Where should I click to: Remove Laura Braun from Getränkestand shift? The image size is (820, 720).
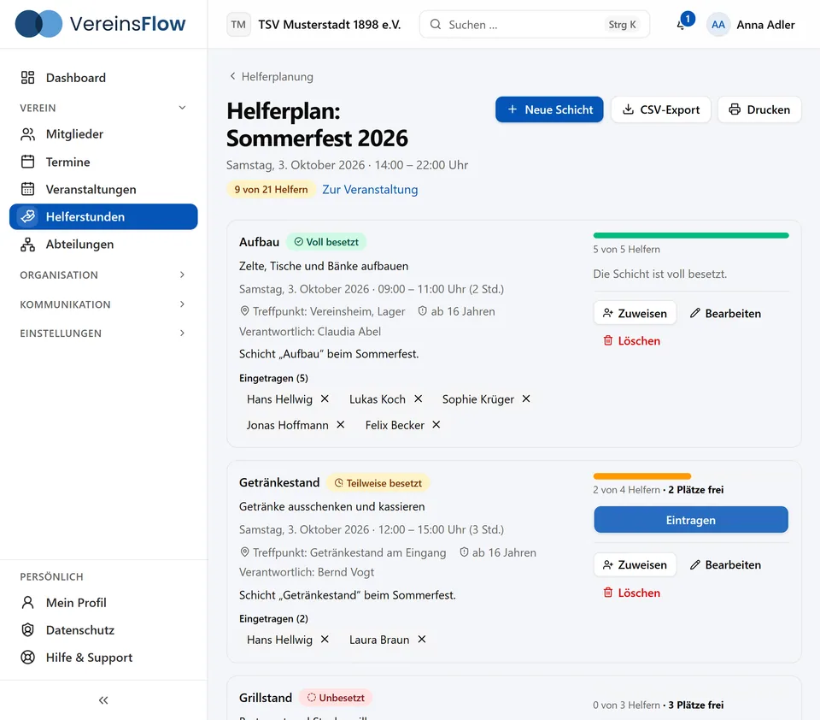421,640
